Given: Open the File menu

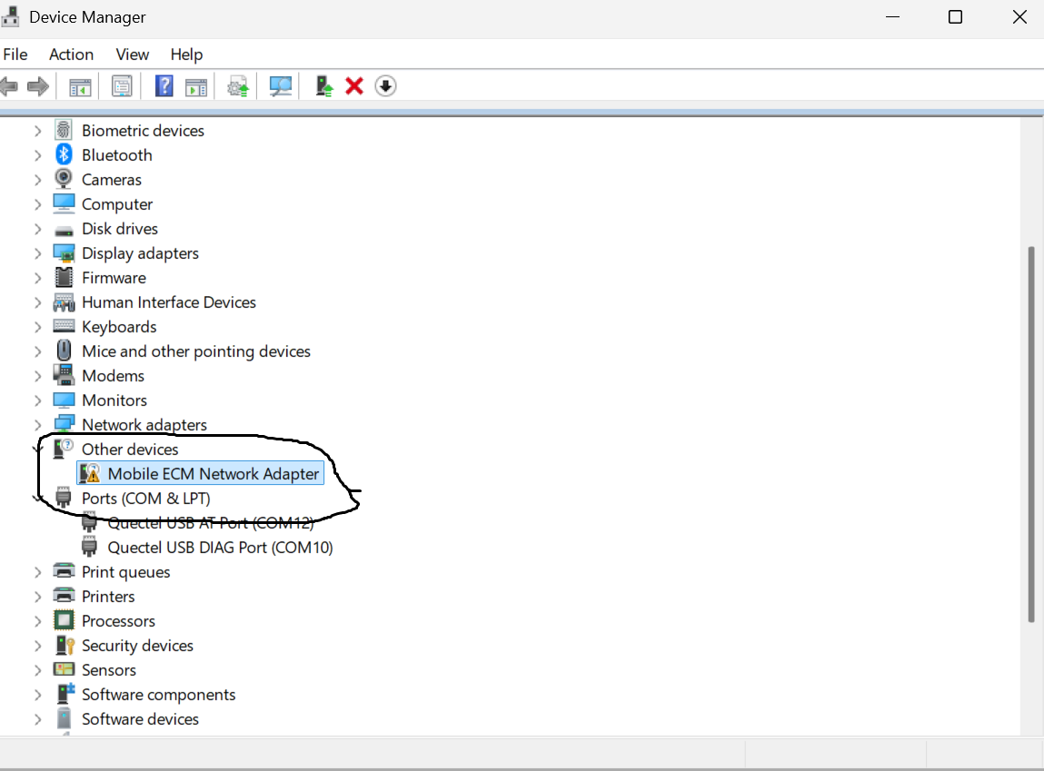Looking at the screenshot, I should click(x=15, y=54).
